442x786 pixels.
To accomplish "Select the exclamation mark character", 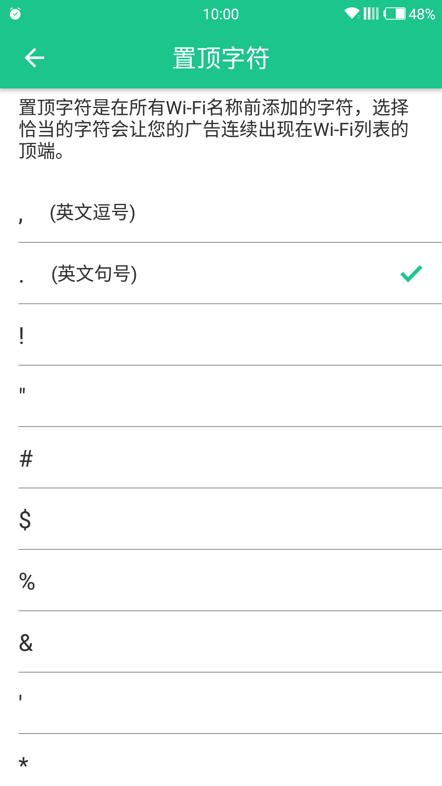I will (x=221, y=336).
